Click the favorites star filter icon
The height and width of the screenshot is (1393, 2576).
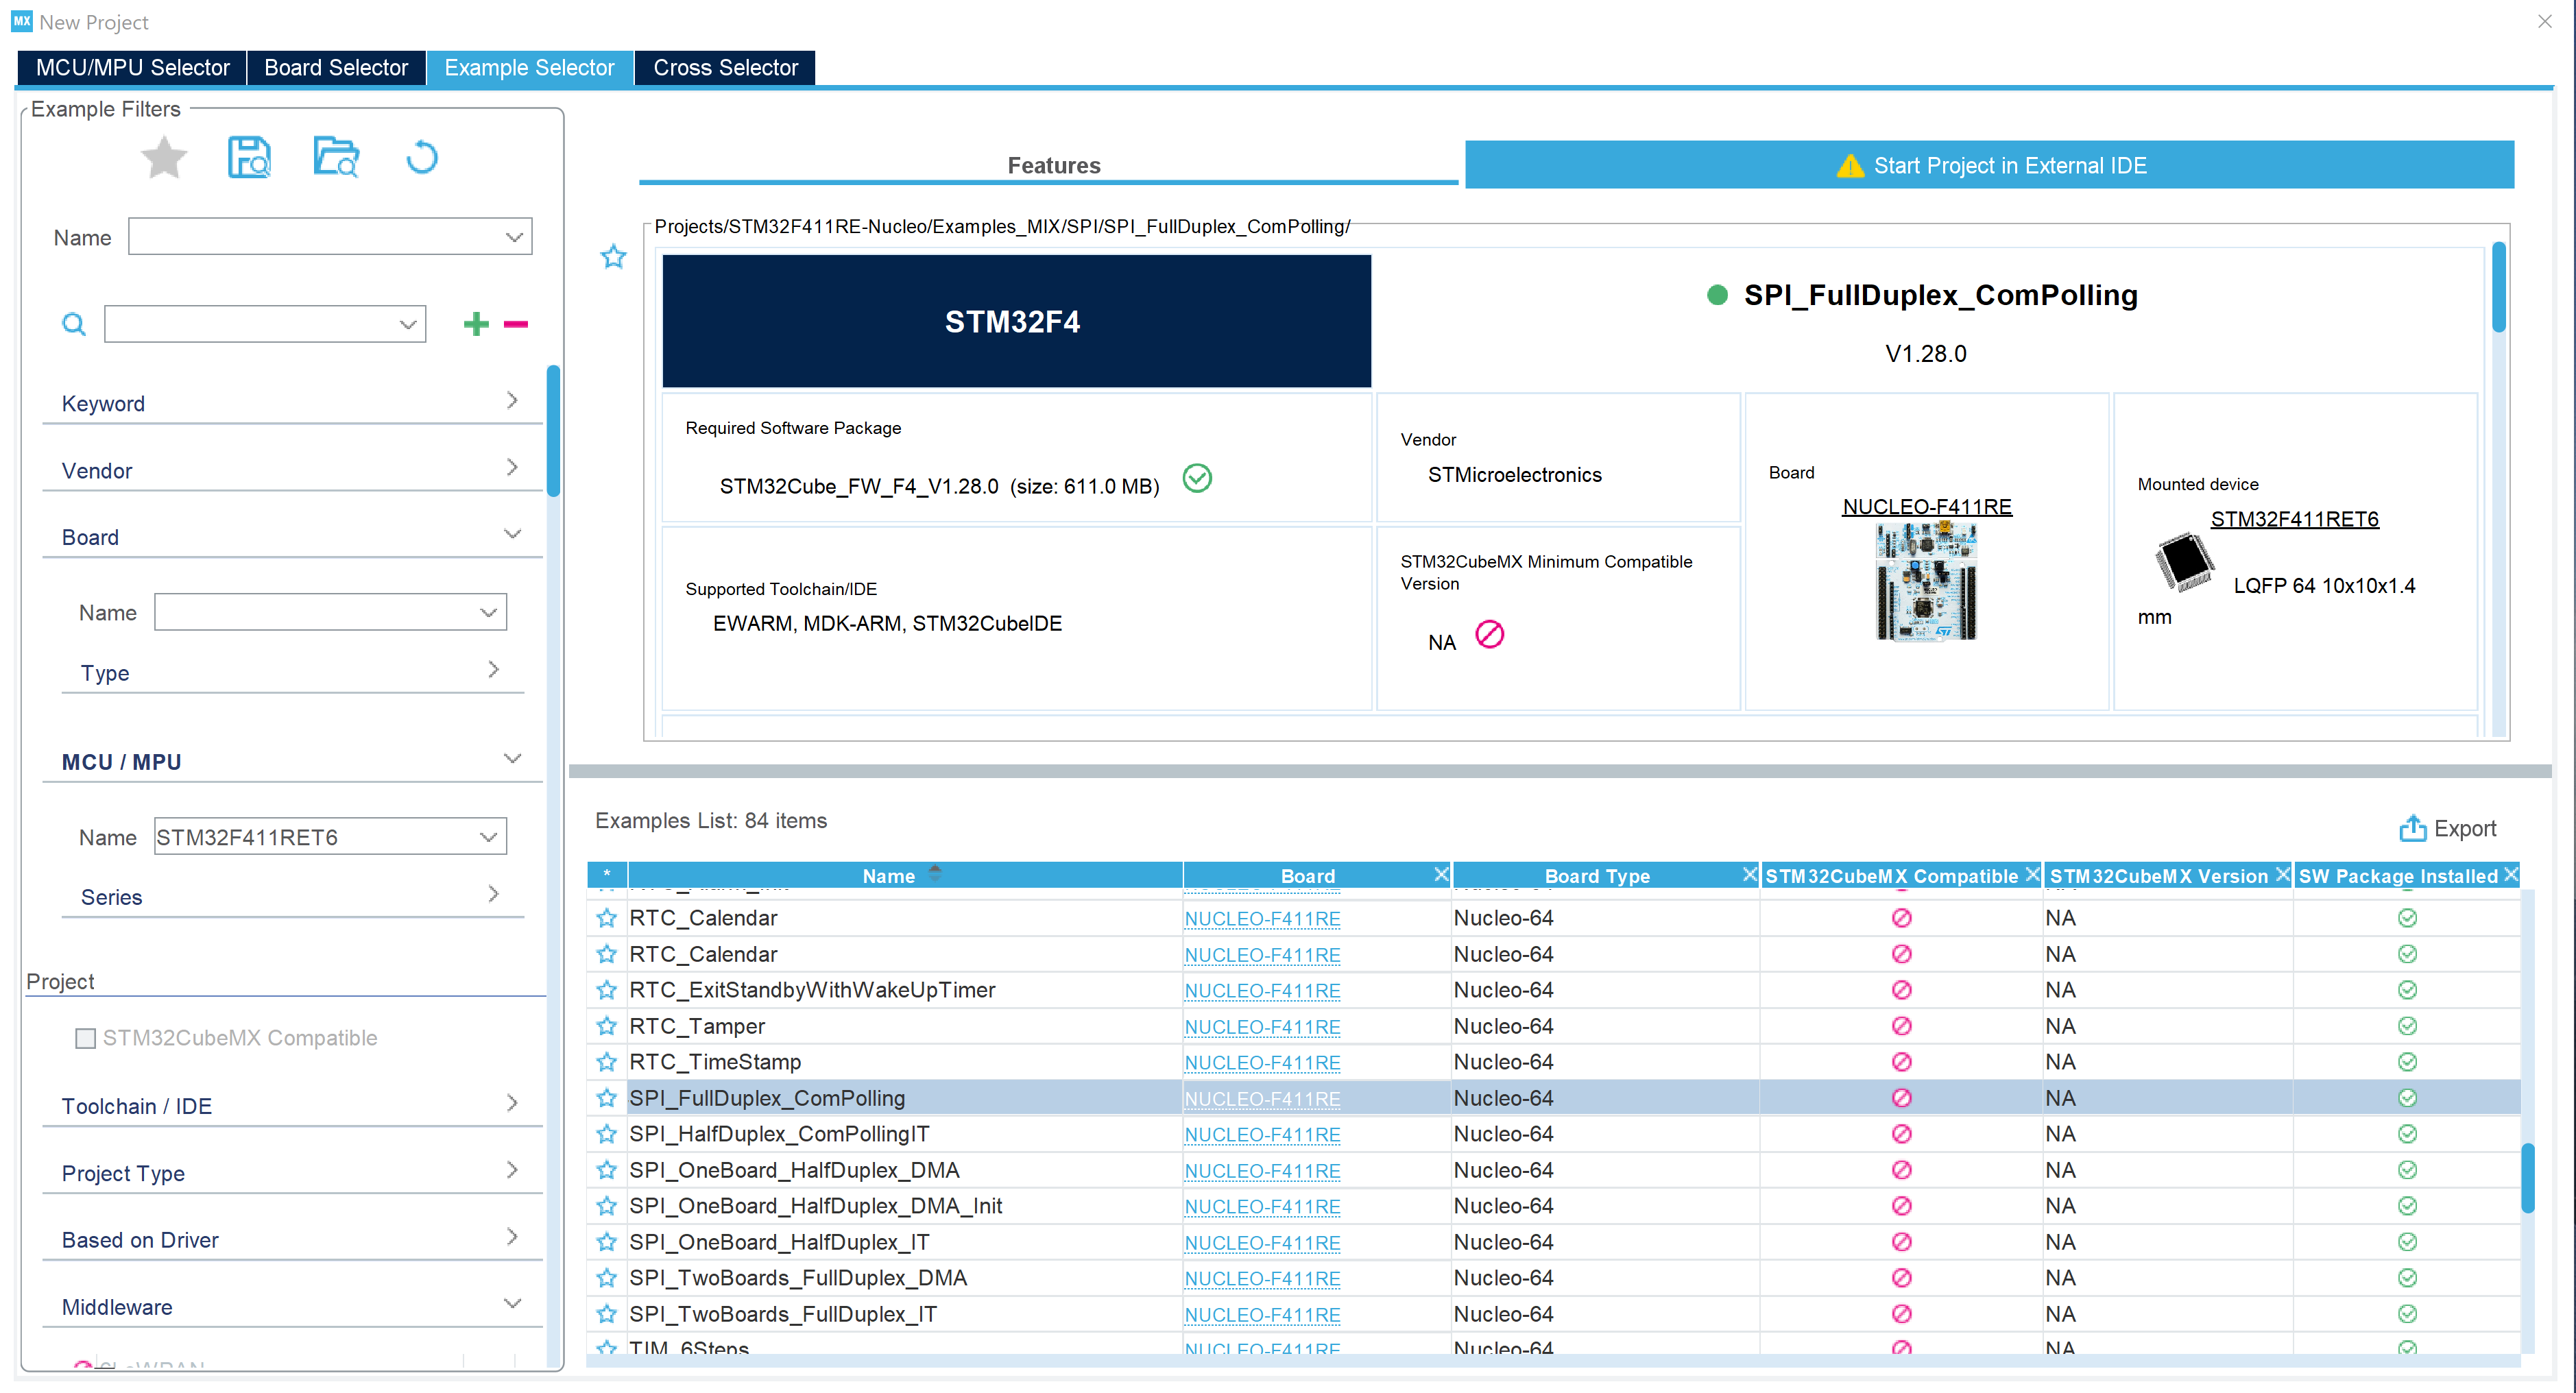[x=163, y=157]
